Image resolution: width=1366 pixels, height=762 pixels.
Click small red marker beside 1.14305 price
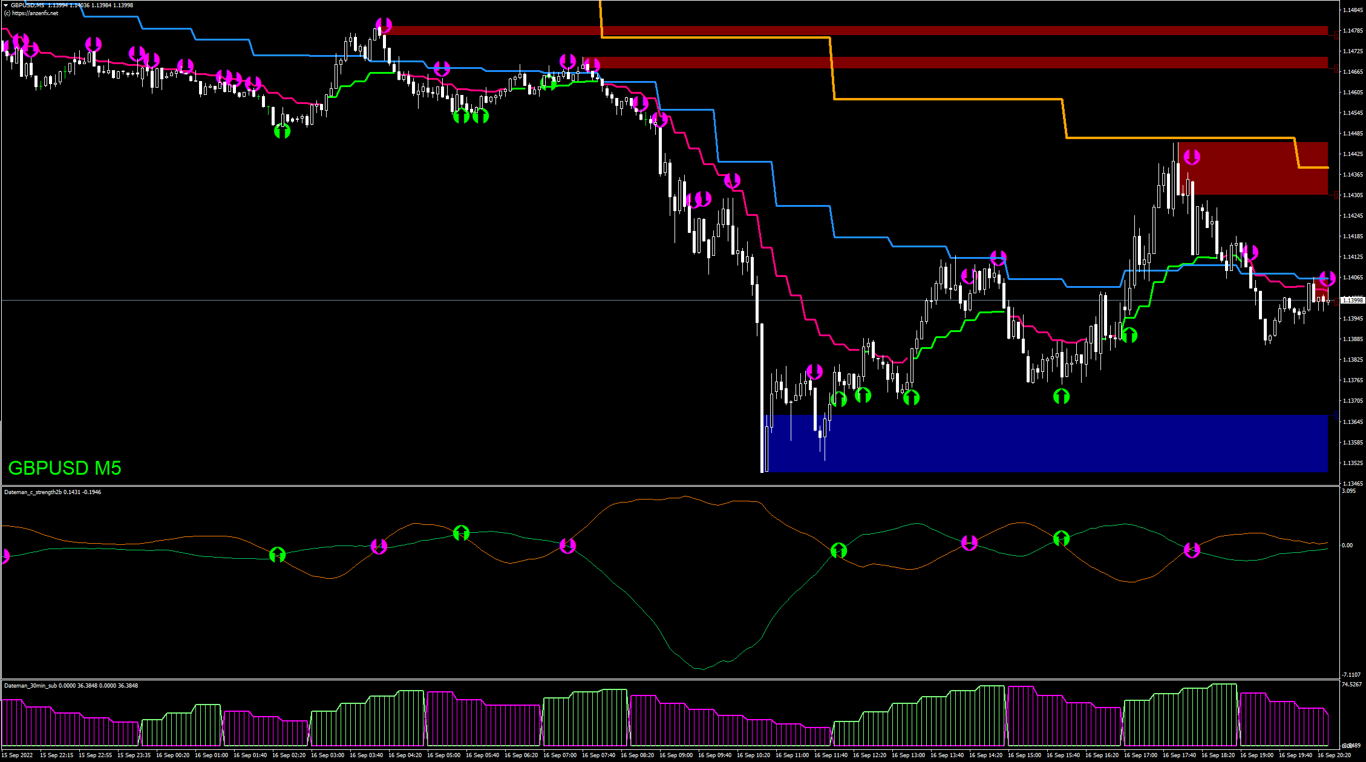(1336, 195)
